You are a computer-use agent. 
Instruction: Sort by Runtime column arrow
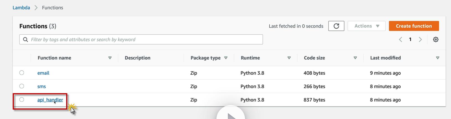tap(289, 58)
